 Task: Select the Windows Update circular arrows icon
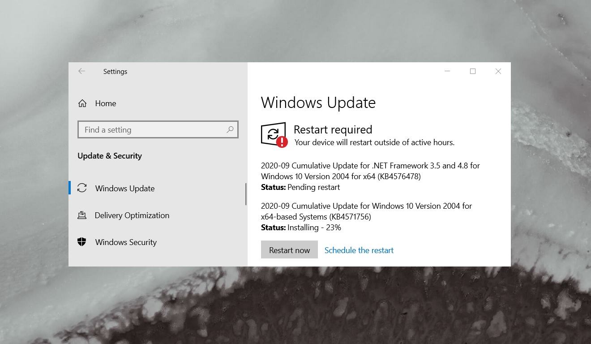(82, 188)
